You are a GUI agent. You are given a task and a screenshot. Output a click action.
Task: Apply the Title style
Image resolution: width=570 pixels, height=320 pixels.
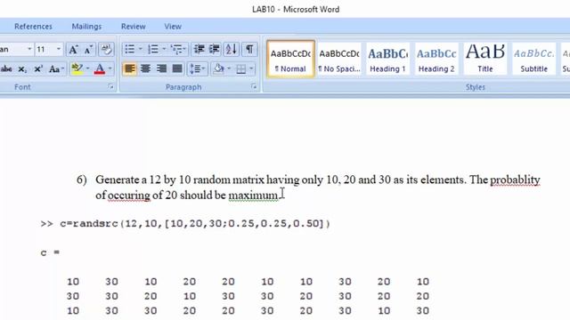tap(484, 60)
